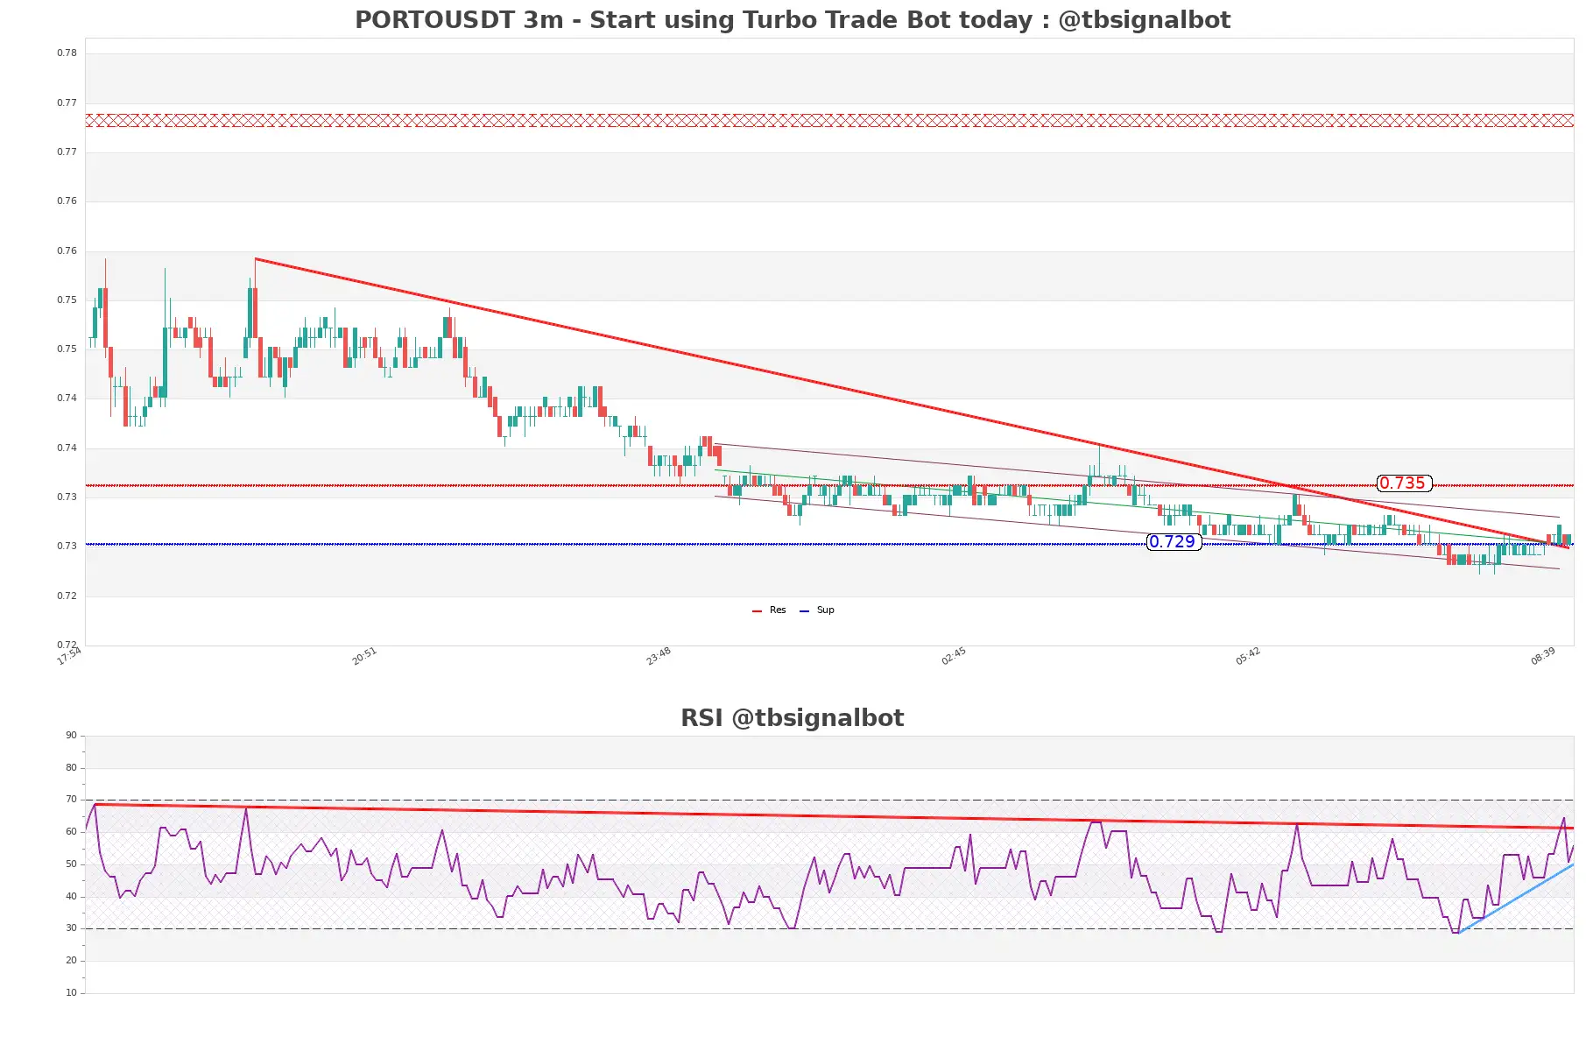
Task: Click the RSI 70 axis label
Action: click(72, 800)
